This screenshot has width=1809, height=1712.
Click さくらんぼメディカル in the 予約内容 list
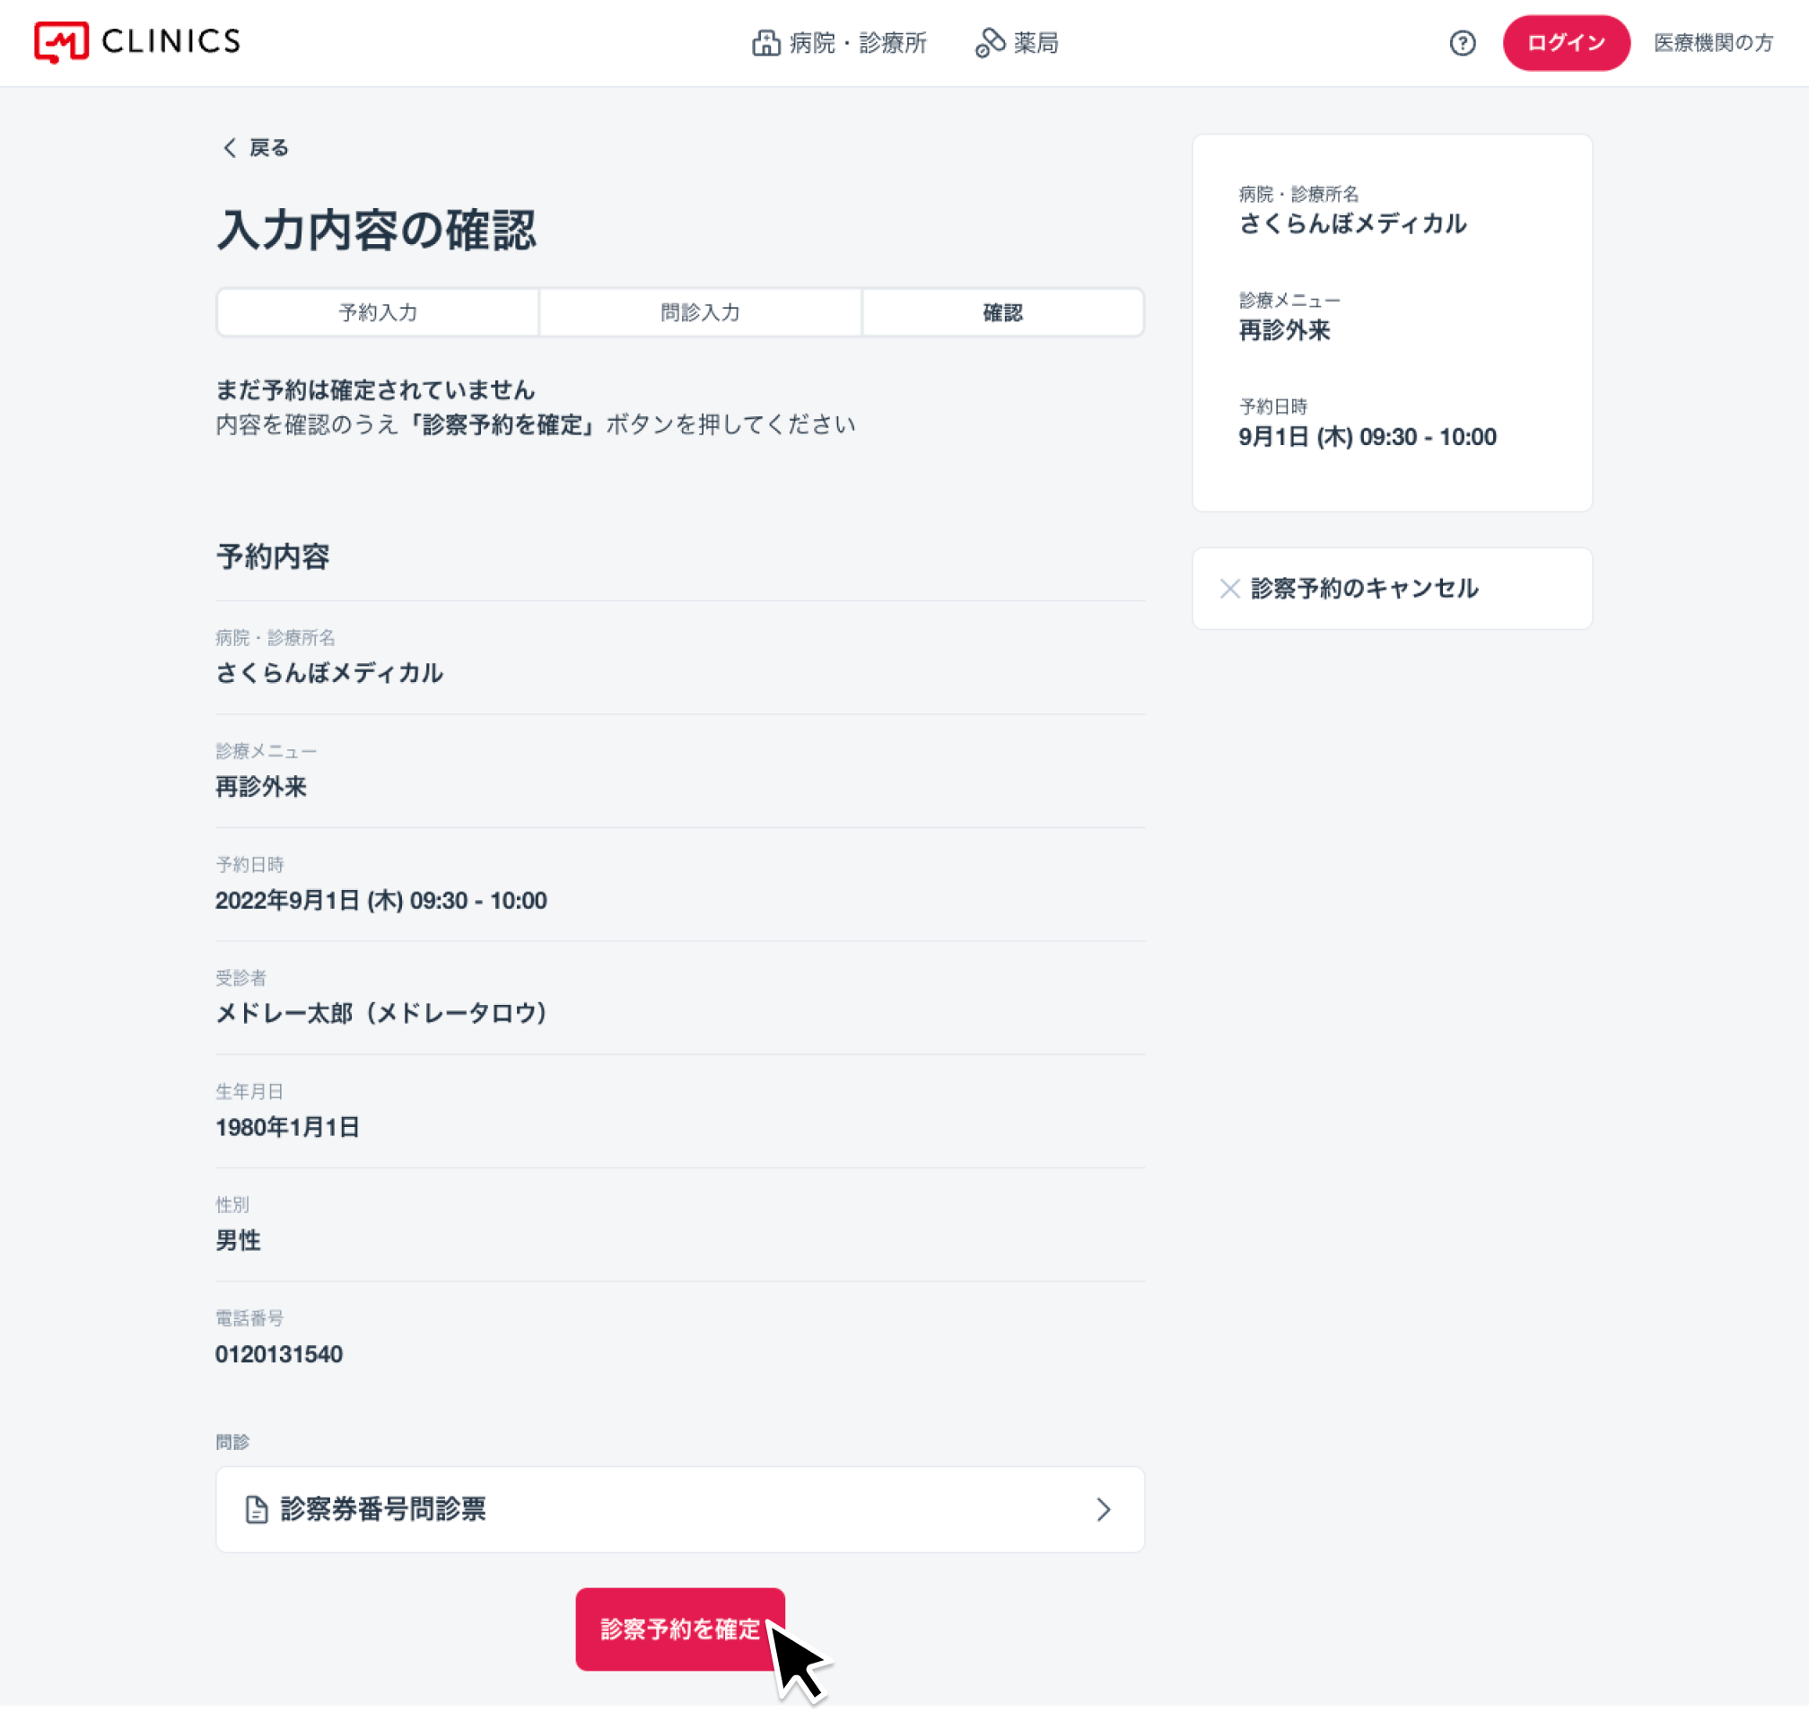[329, 674]
